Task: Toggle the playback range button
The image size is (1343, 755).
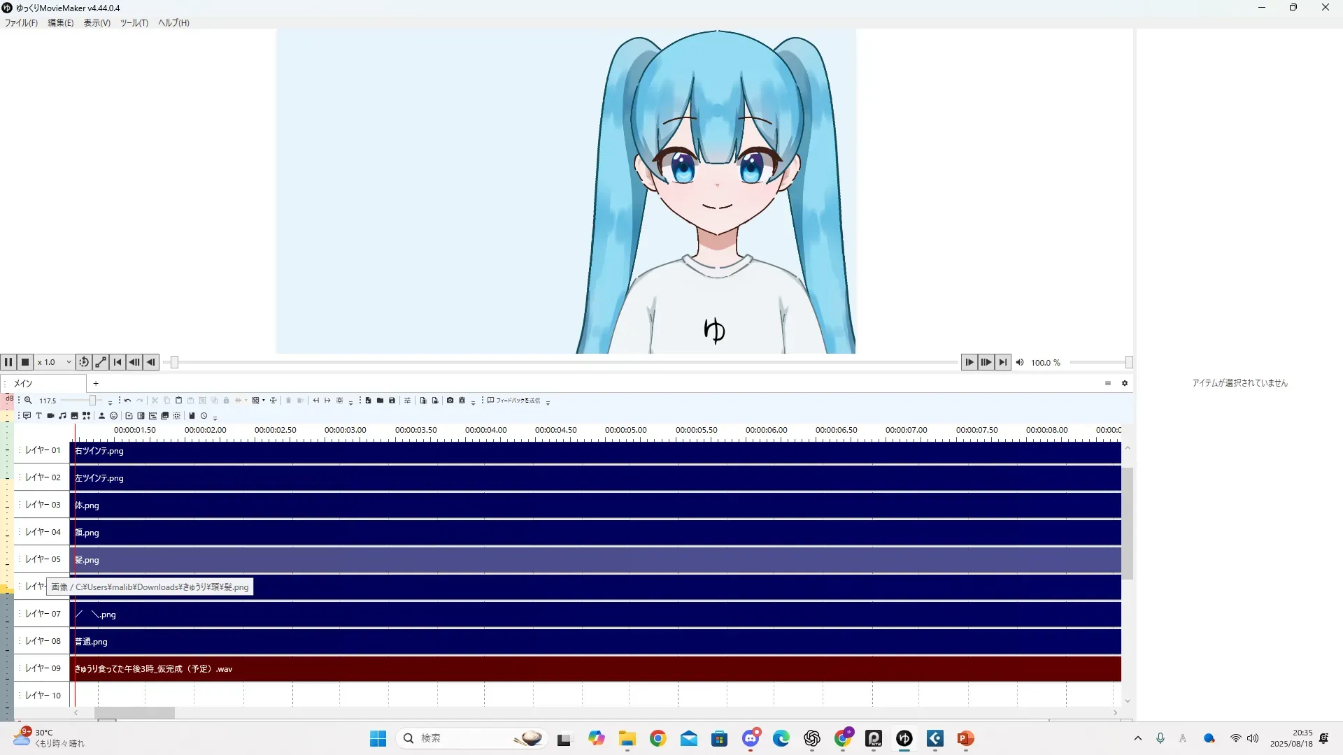Action: (x=101, y=362)
